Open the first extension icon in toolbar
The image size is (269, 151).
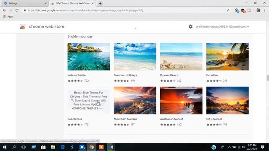point(237,10)
